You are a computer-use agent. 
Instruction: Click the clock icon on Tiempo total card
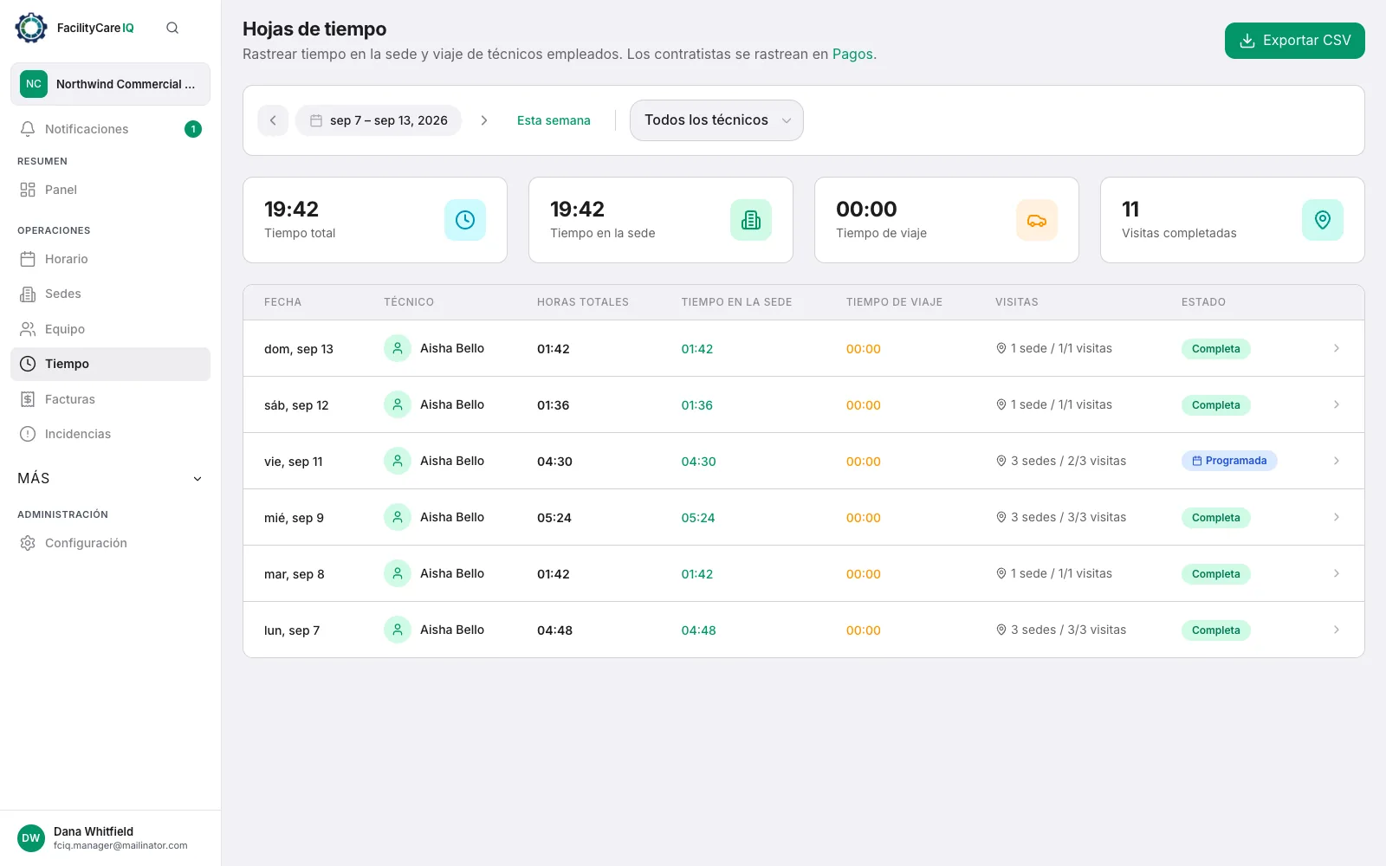pos(465,220)
